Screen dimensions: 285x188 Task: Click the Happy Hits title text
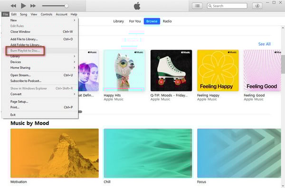pos(112,95)
